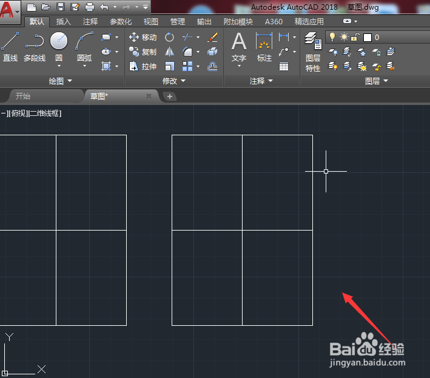Toggle layer 0 lock padlock icon
430x378 pixels.
(x=355, y=37)
